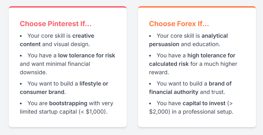
Task: Click the 'Choose Forex If…' heading
Action: pyautogui.click(x=179, y=24)
